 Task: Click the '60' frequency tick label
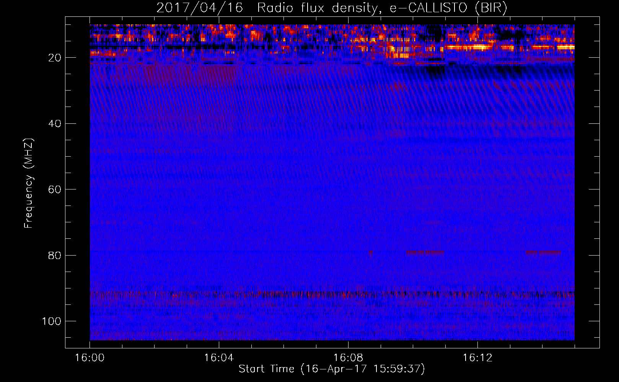click(55, 190)
